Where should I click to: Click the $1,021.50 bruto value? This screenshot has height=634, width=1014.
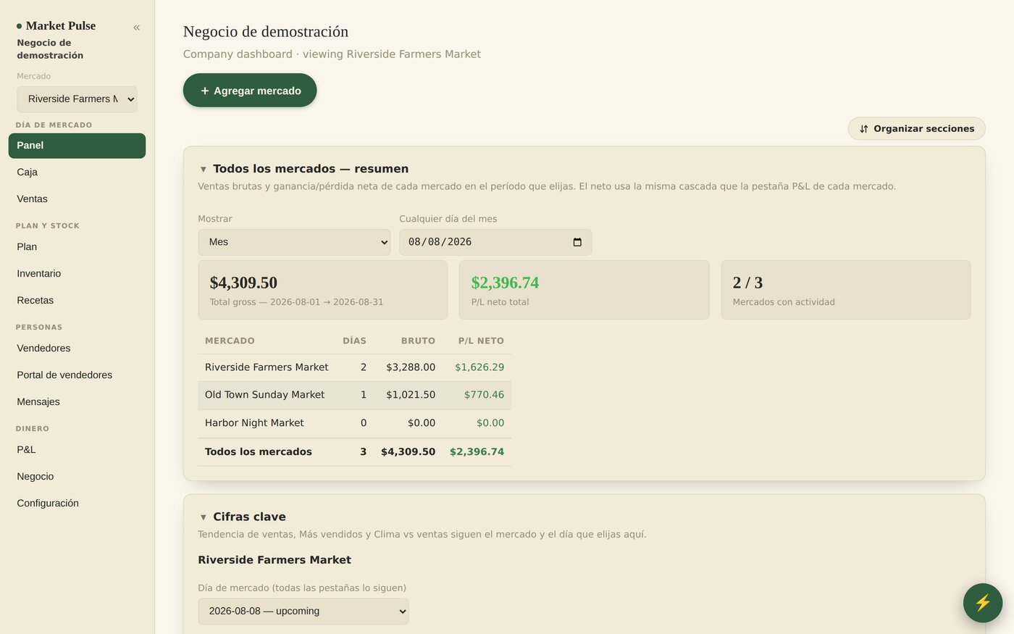[411, 395]
